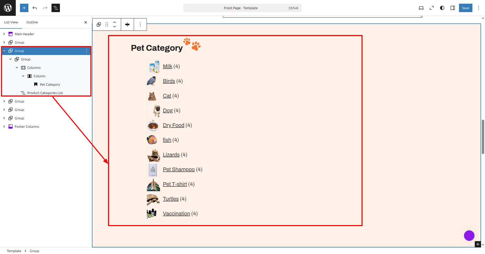Click the WordPress logo icon

click(8, 8)
